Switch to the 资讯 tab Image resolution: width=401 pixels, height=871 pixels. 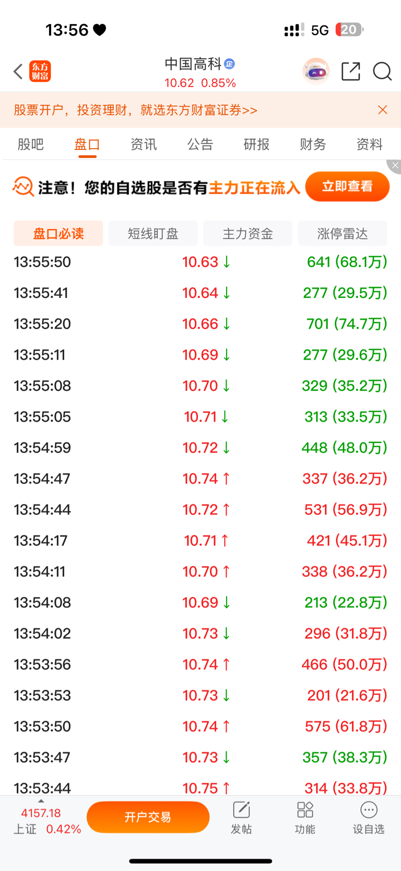coord(144,144)
